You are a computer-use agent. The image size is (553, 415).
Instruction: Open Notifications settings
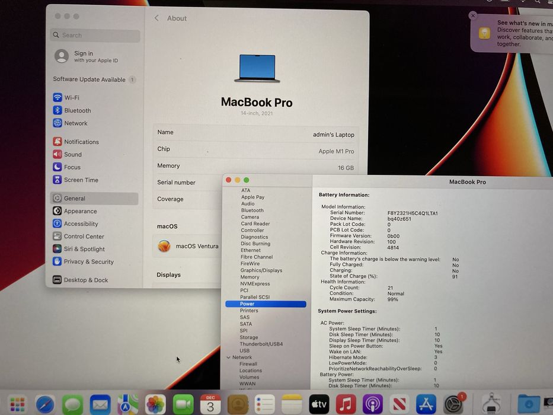(76, 142)
